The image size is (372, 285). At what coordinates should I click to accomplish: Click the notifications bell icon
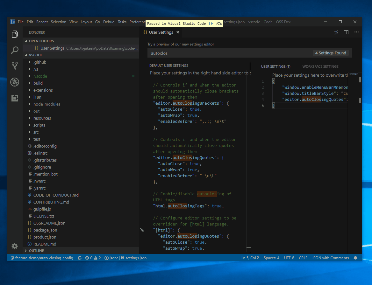pos(355,258)
